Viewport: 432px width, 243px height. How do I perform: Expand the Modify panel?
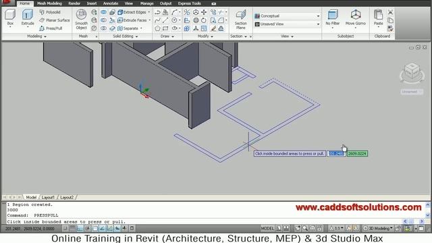pyautogui.click(x=205, y=36)
